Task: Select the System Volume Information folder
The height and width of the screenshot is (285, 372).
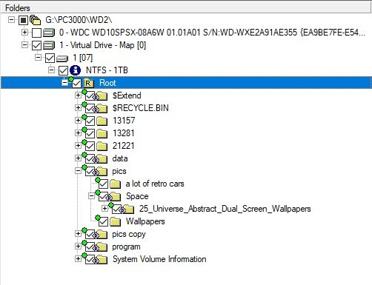Action: pos(159,259)
